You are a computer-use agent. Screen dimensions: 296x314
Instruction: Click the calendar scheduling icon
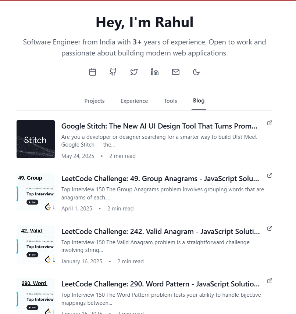coord(93,72)
